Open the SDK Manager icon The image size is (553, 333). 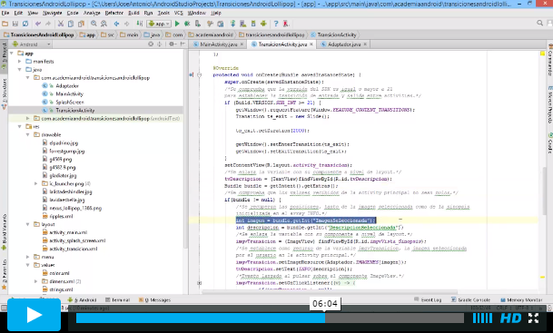[x=253, y=24]
